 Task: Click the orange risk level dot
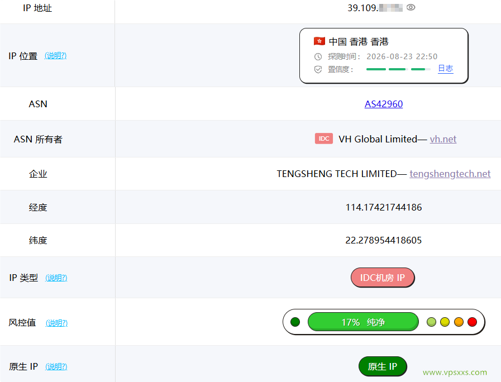(459, 322)
